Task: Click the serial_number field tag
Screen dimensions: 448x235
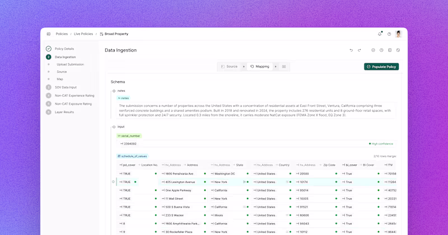Action: click(129, 136)
